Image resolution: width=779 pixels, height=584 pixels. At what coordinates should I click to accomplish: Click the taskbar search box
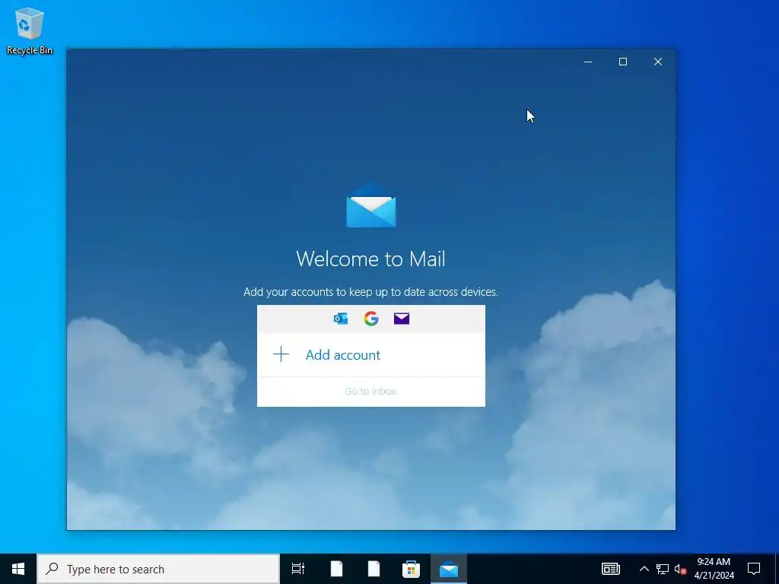point(158,569)
